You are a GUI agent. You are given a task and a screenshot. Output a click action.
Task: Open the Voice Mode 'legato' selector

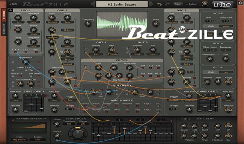tap(226, 26)
